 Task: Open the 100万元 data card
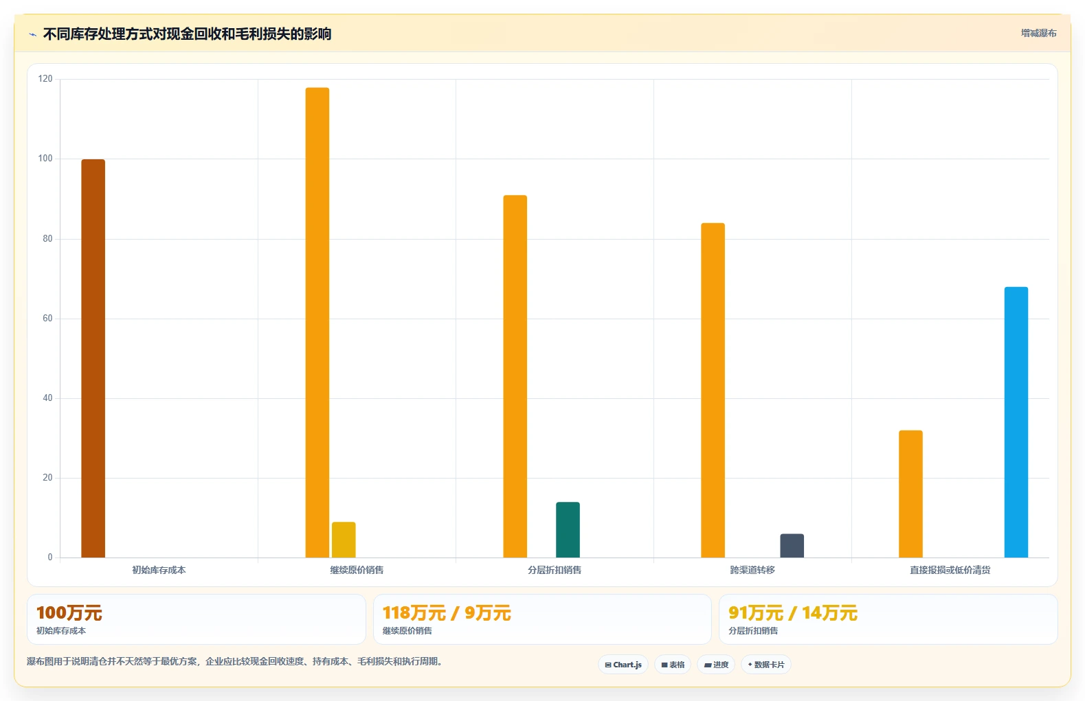point(197,619)
